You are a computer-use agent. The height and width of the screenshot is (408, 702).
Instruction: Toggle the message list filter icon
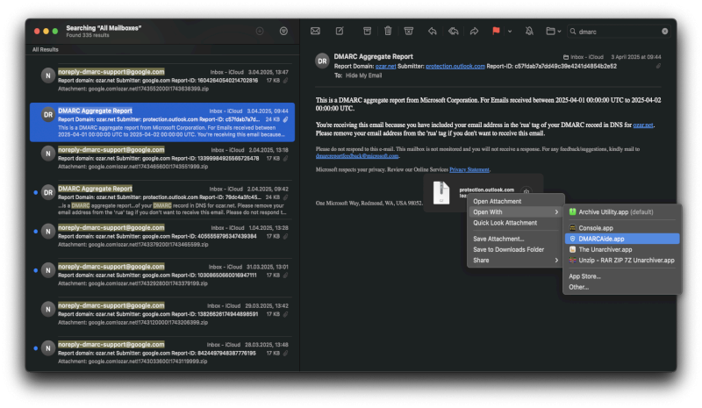tap(283, 31)
